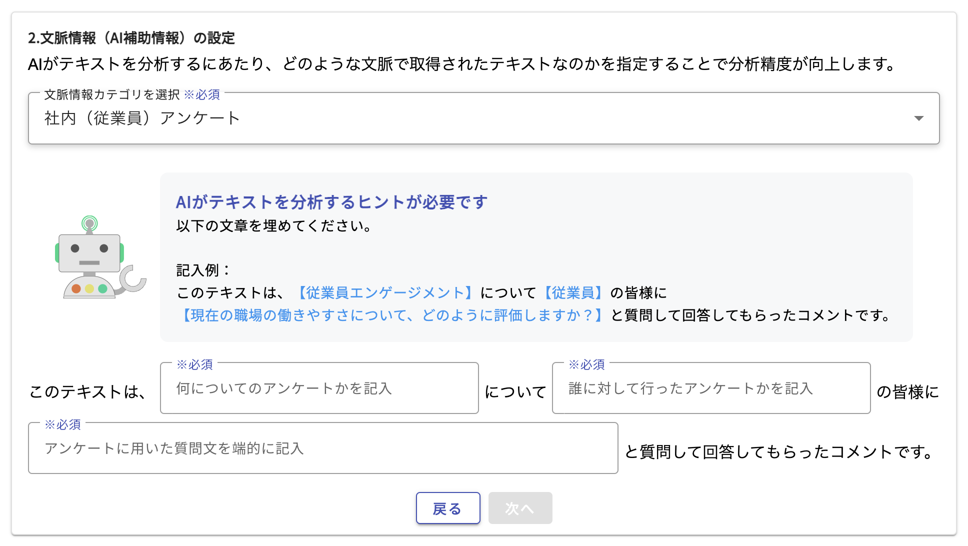968x546 pixels.
Task: Click the ※必須 label on the respondent field
Action: 586,364
